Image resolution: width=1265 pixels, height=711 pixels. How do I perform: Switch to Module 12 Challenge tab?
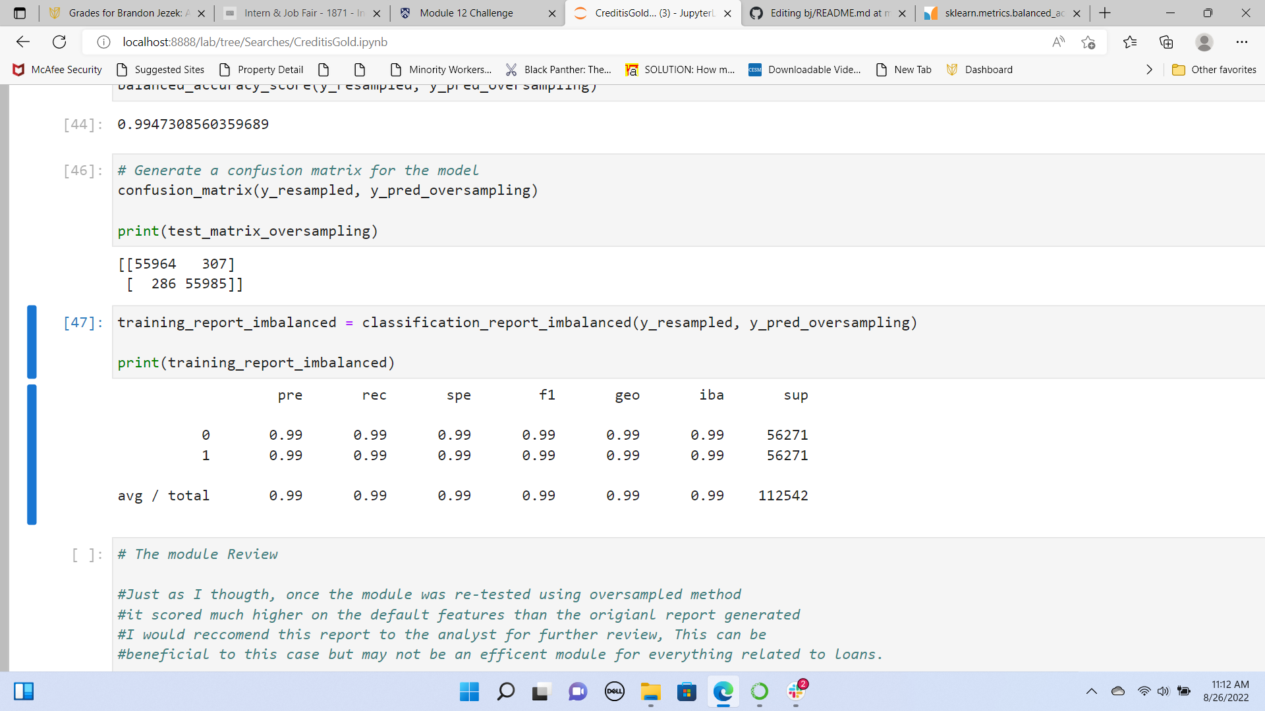pos(466,13)
